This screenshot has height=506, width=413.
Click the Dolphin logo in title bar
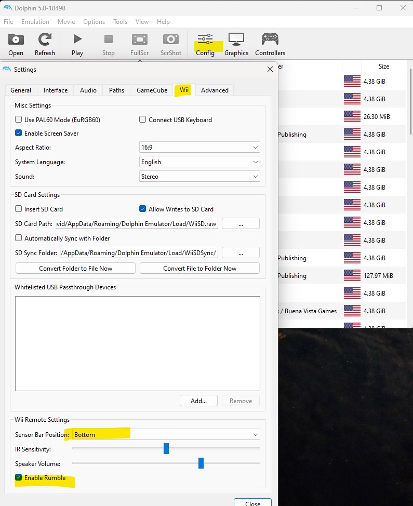coord(7,8)
